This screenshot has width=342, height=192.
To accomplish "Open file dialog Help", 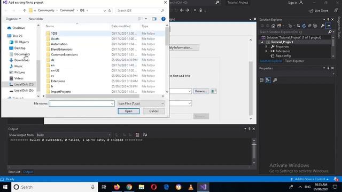I will [x=163, y=19].
